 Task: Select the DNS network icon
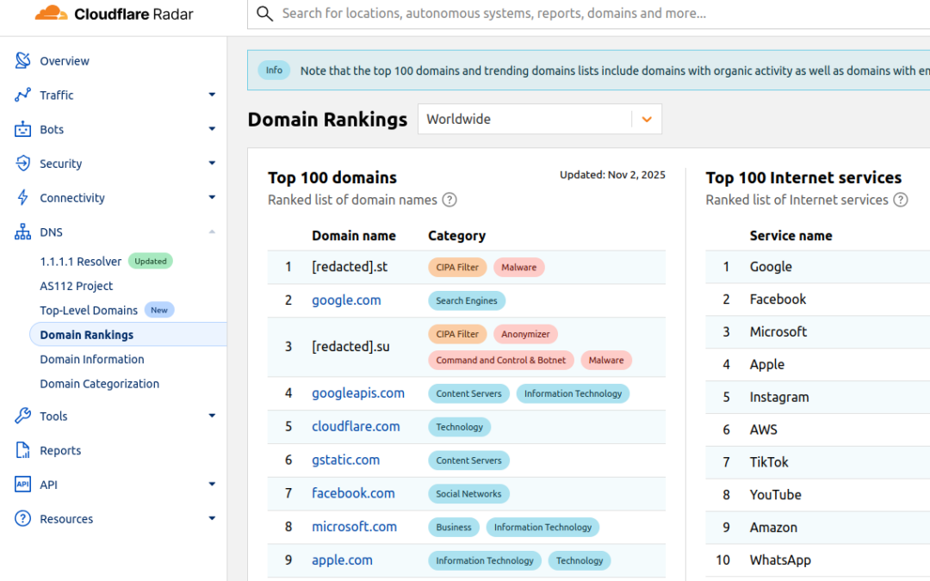point(23,232)
